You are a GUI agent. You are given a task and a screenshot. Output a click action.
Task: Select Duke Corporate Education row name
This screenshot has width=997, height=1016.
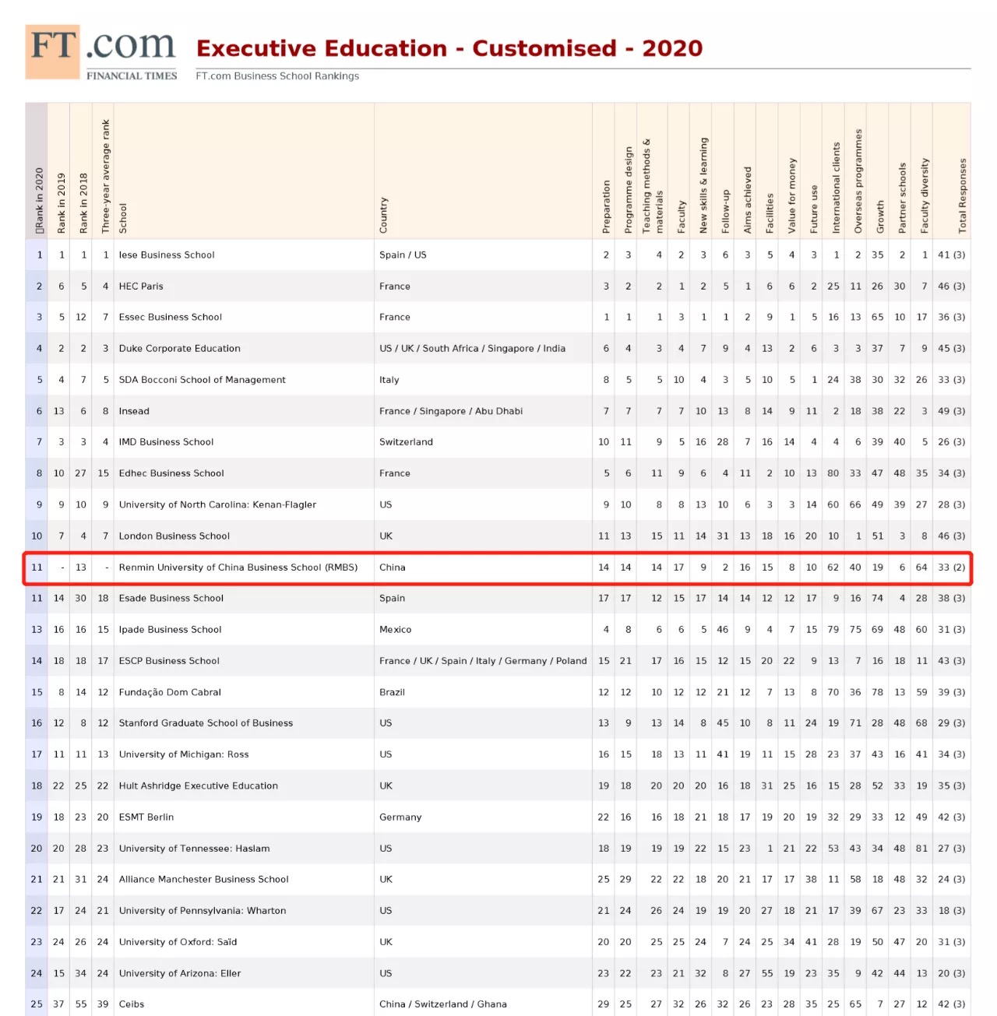coord(179,348)
